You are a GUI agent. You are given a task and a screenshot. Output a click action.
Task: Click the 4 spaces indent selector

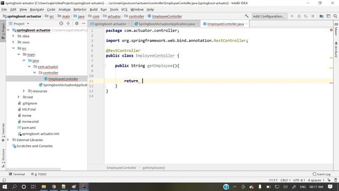coord(316,180)
